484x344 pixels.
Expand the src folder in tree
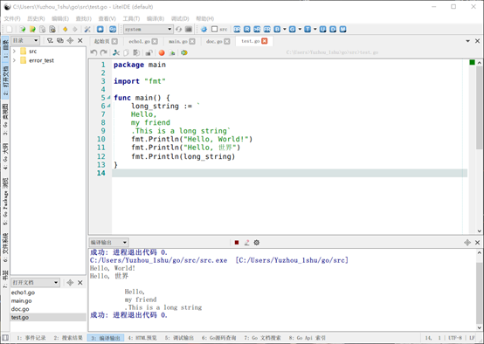pos(14,52)
